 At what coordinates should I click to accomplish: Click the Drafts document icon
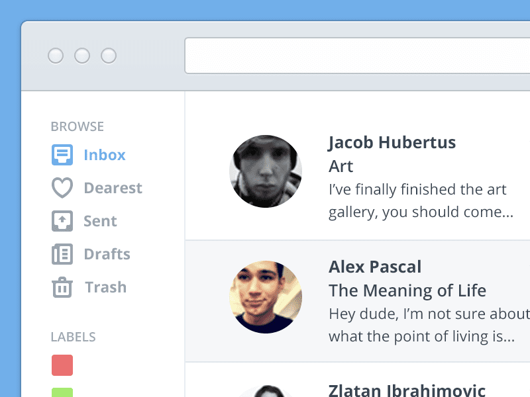coord(62,254)
